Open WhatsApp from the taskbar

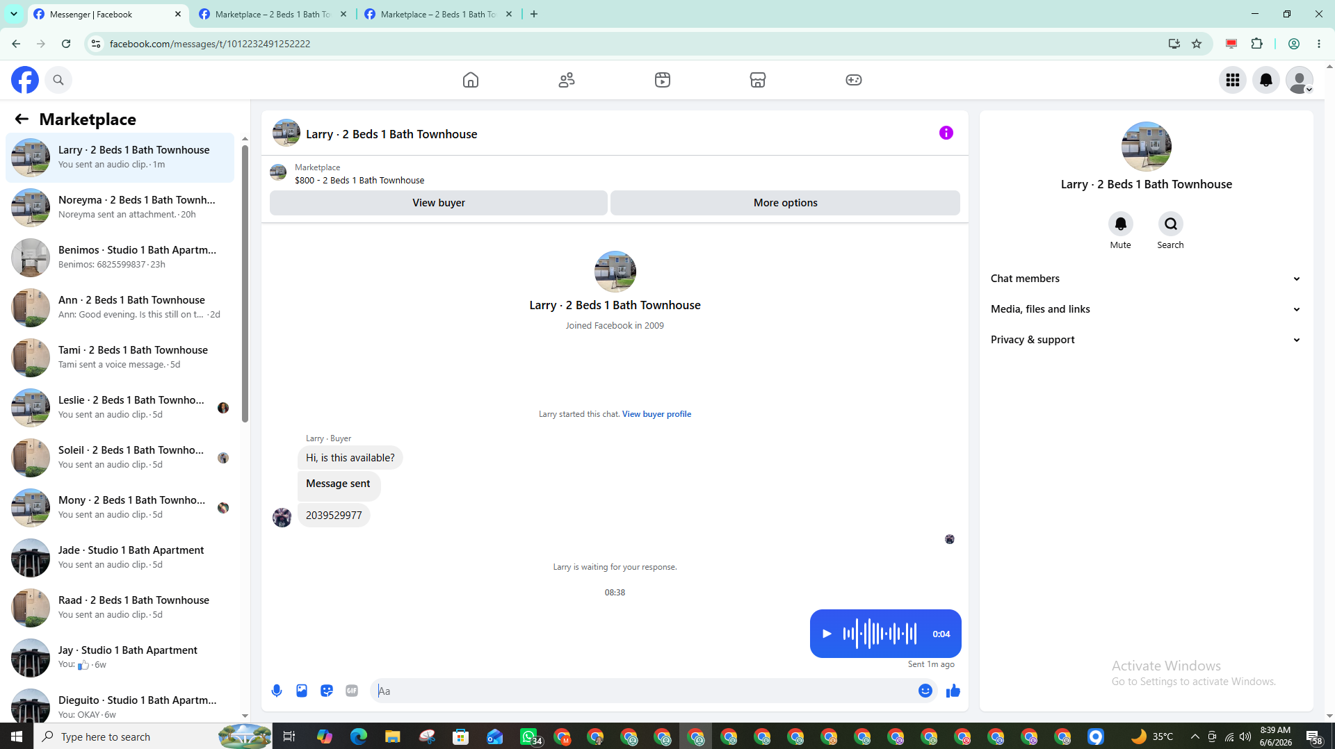[529, 736]
